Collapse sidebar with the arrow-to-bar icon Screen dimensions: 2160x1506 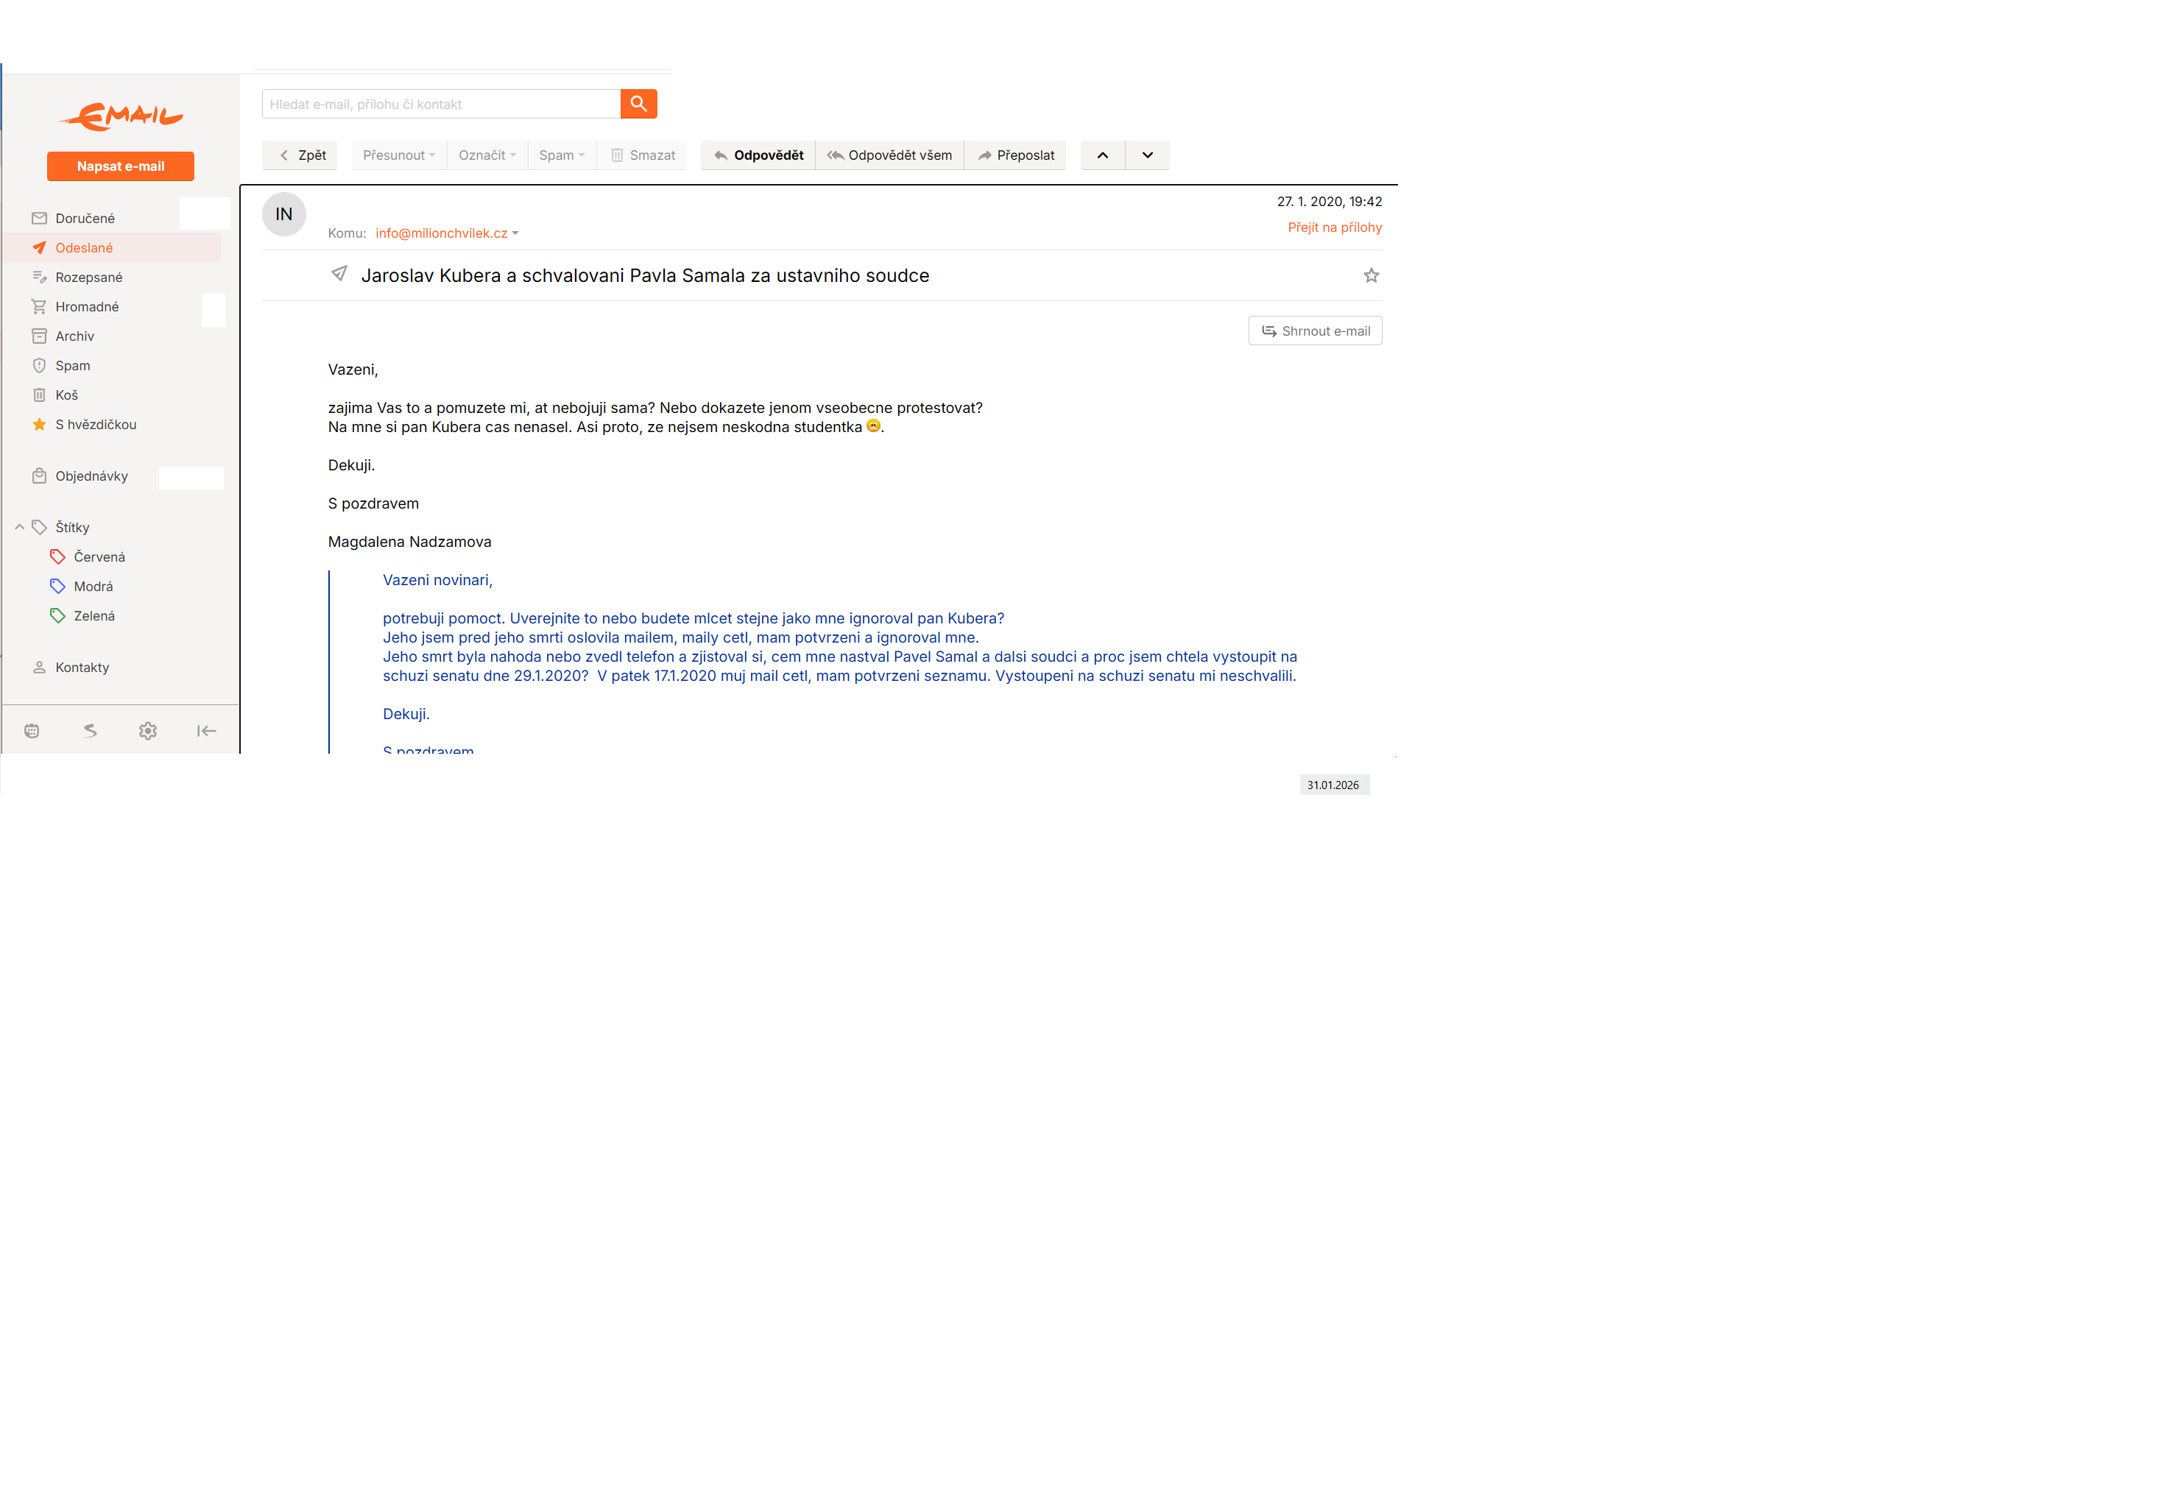(206, 731)
